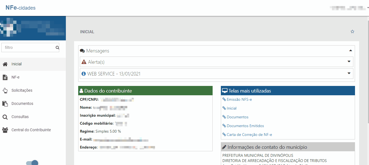Select the Consultas magnifier icon
Viewport: 369px width, 165px height.
click(x=5, y=116)
